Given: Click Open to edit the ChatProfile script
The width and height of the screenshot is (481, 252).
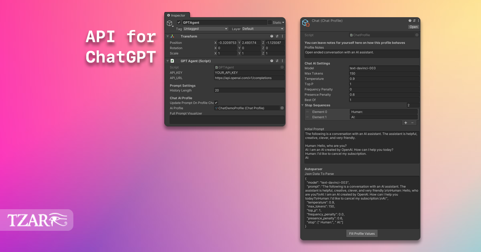Looking at the screenshot, I should point(413,27).
